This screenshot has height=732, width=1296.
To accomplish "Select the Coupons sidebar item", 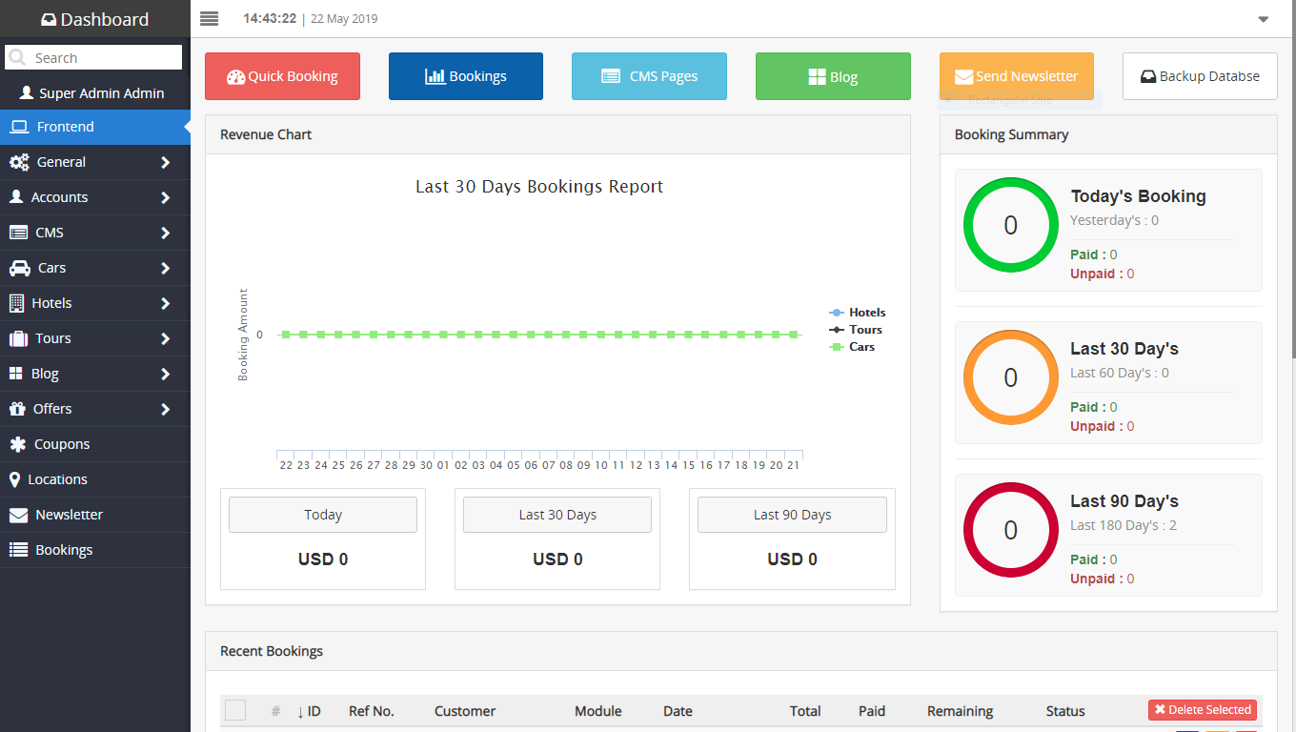I will (62, 444).
